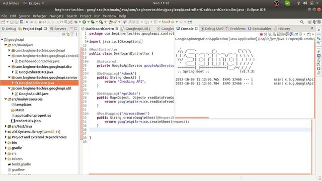Collapse all in Project Explorer toolbar
This screenshot has height=181, width=322.
64,34
